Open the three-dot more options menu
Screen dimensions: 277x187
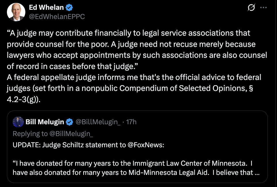click(x=263, y=8)
